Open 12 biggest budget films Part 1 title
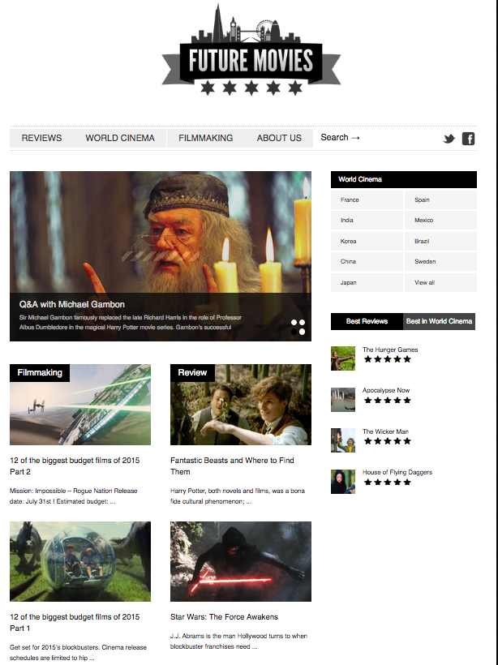498x665 pixels. tap(75, 622)
